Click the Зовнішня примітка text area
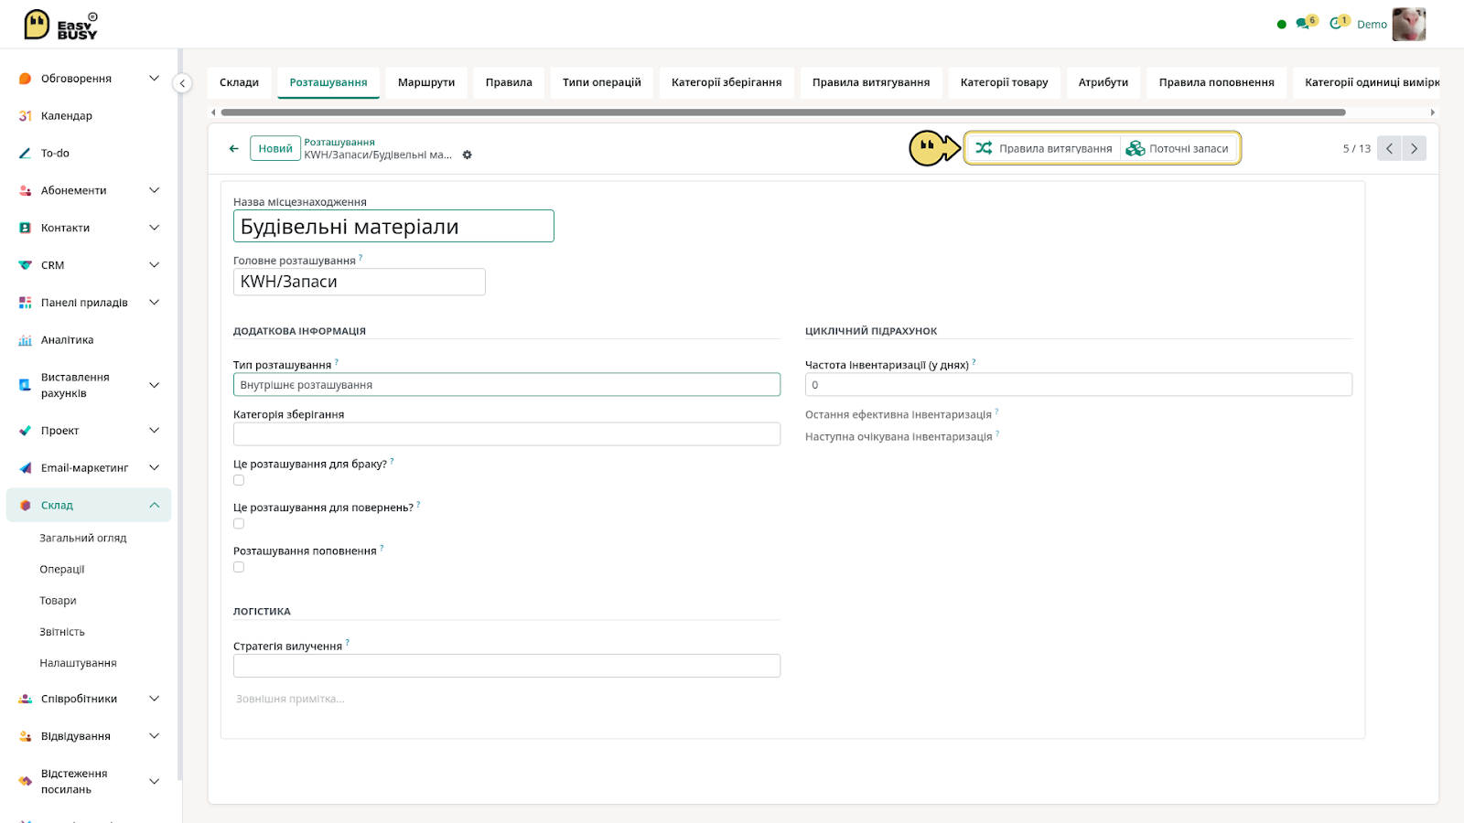This screenshot has height=823, width=1464. (x=507, y=700)
